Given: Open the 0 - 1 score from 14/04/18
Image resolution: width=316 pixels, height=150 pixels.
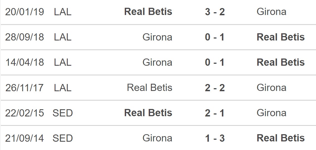Looking at the screenshot, I should click(x=215, y=62).
